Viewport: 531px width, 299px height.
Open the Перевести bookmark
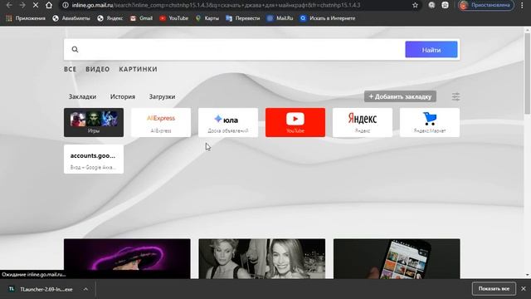click(243, 18)
